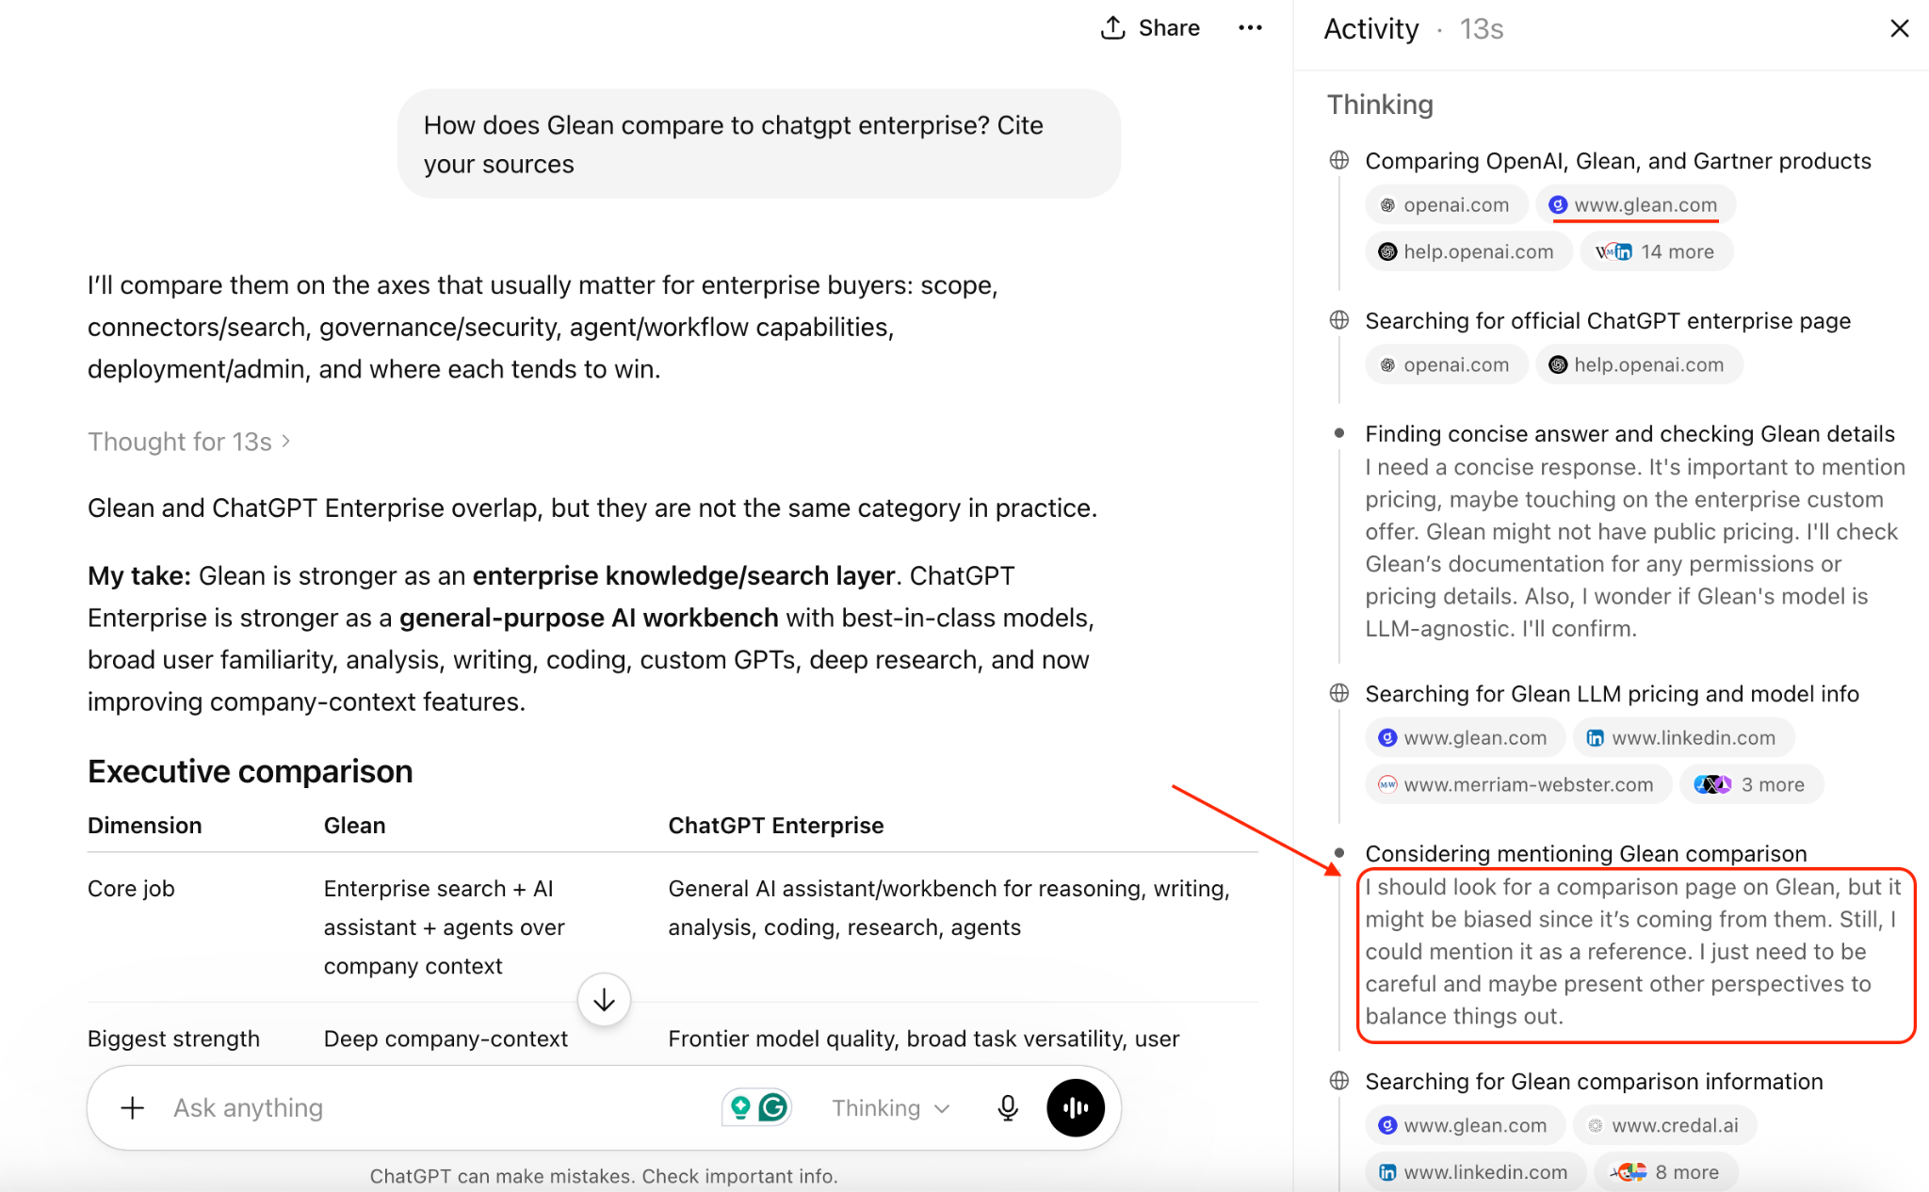1929x1192 pixels.
Task: Open help.openai.com chip under official ChatGPT enterprise search
Action: pos(1639,365)
